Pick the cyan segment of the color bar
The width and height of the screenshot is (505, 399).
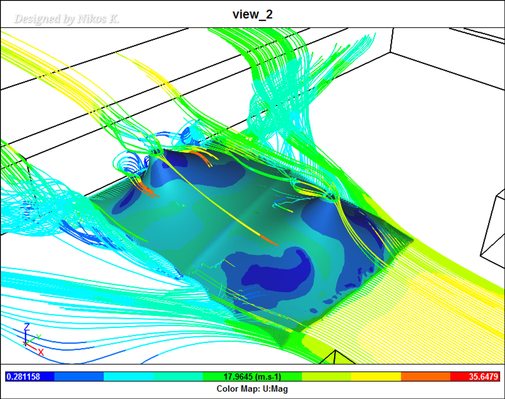tap(128, 377)
